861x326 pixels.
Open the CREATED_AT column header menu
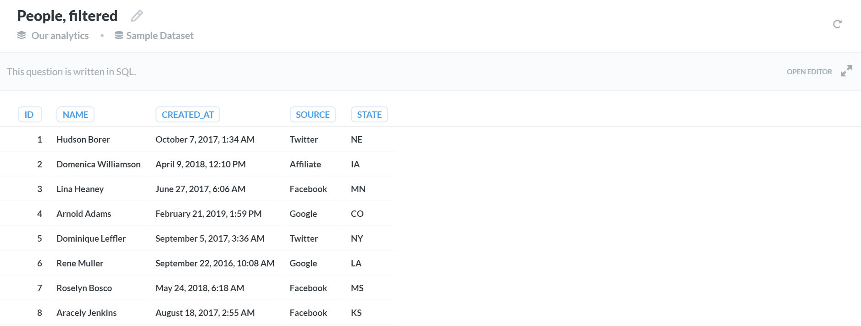click(188, 115)
